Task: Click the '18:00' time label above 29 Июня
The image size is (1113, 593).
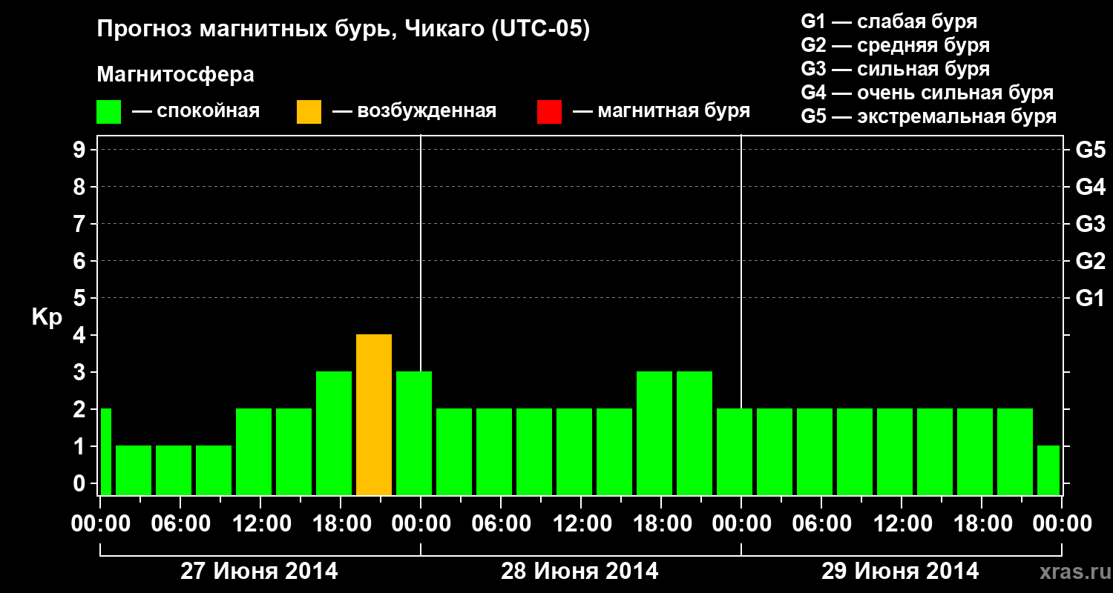Action: (x=982, y=524)
